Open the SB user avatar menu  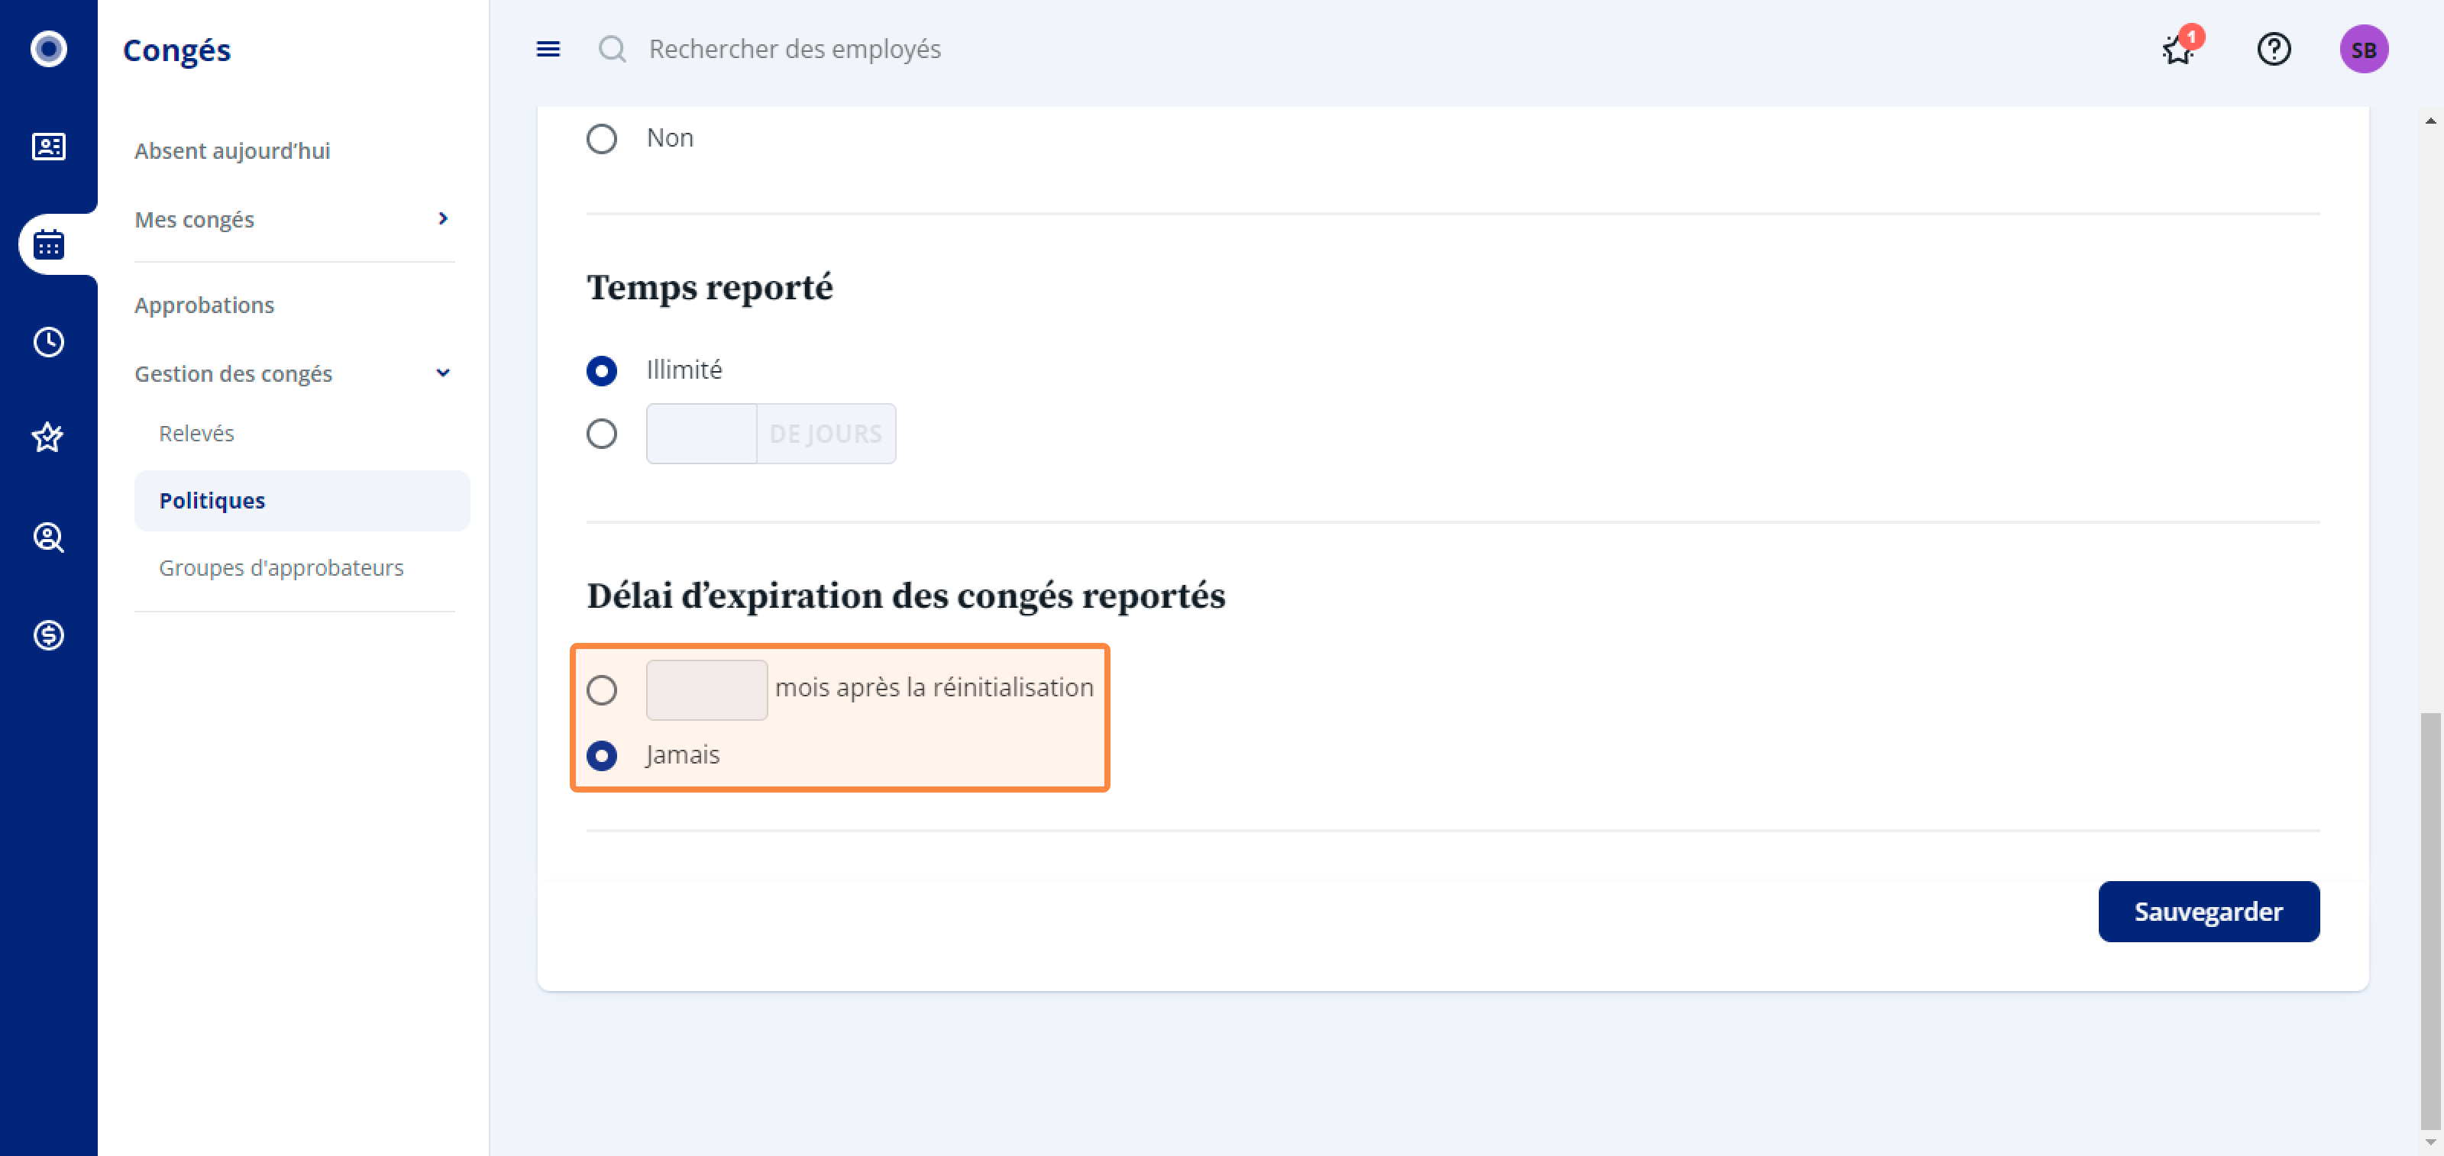[x=2363, y=50]
